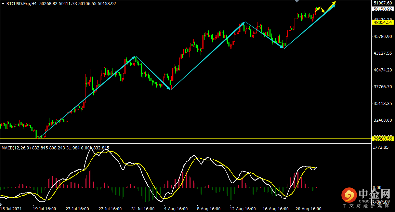Image resolution: width=395 pixels, height=212 pixels.
Task: Click the open value 50268.82 in header
Action: (48, 4)
